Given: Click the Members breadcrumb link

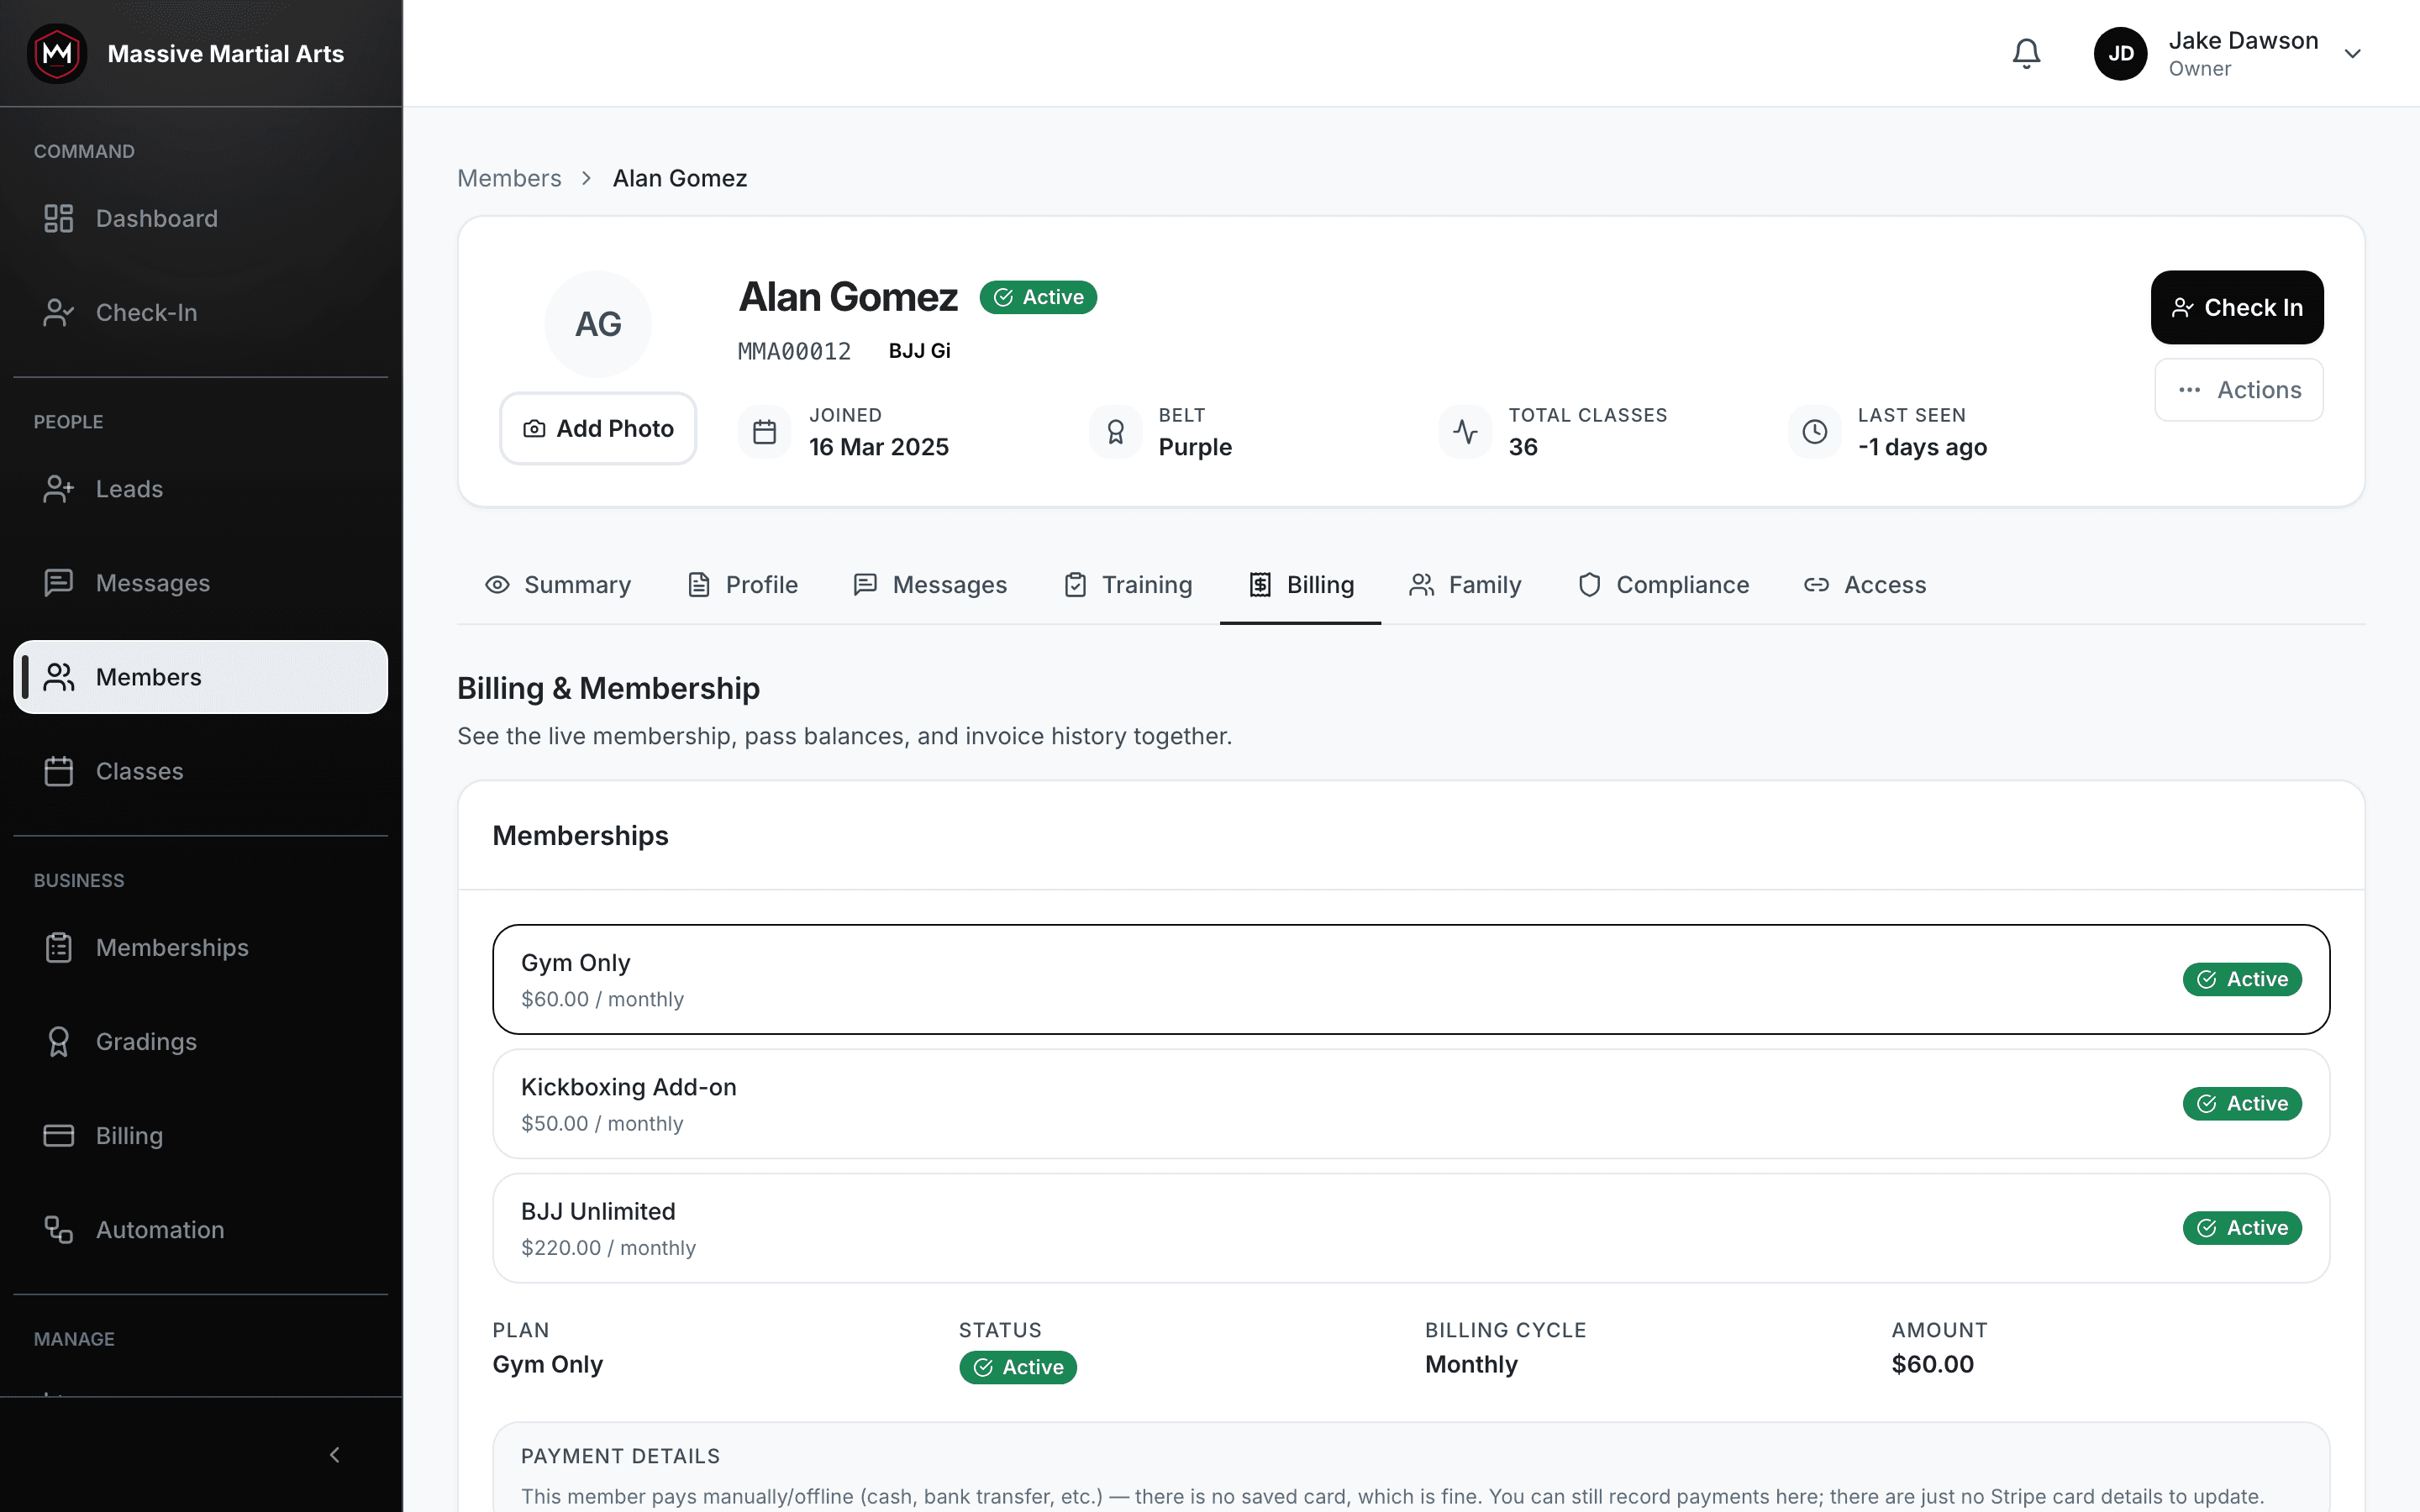Looking at the screenshot, I should 509,178.
